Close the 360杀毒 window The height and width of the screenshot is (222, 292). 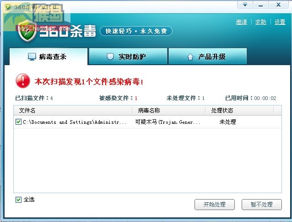pos(278,5)
